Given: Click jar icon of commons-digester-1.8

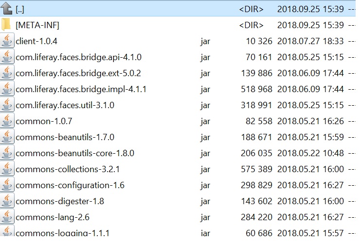Looking at the screenshot, I should 7,201.
